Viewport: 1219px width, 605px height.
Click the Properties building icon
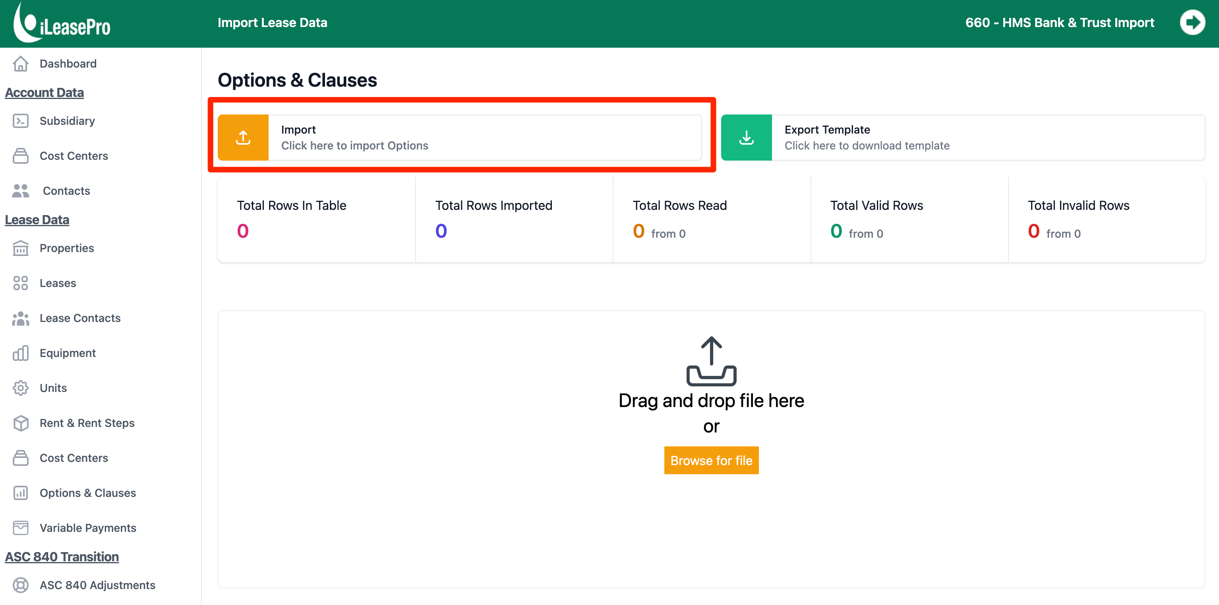[20, 248]
